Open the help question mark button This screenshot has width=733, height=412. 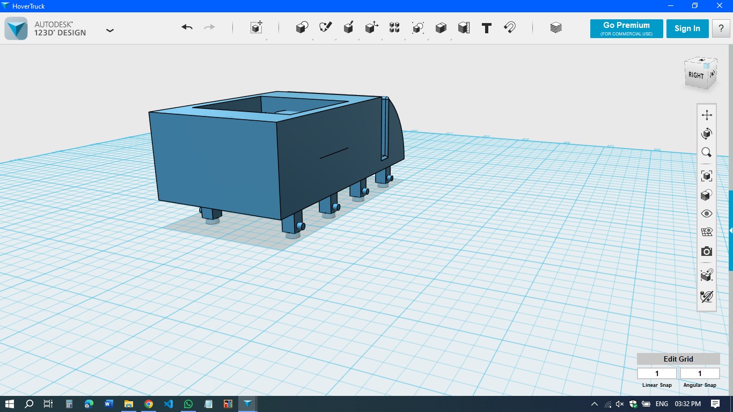721,29
